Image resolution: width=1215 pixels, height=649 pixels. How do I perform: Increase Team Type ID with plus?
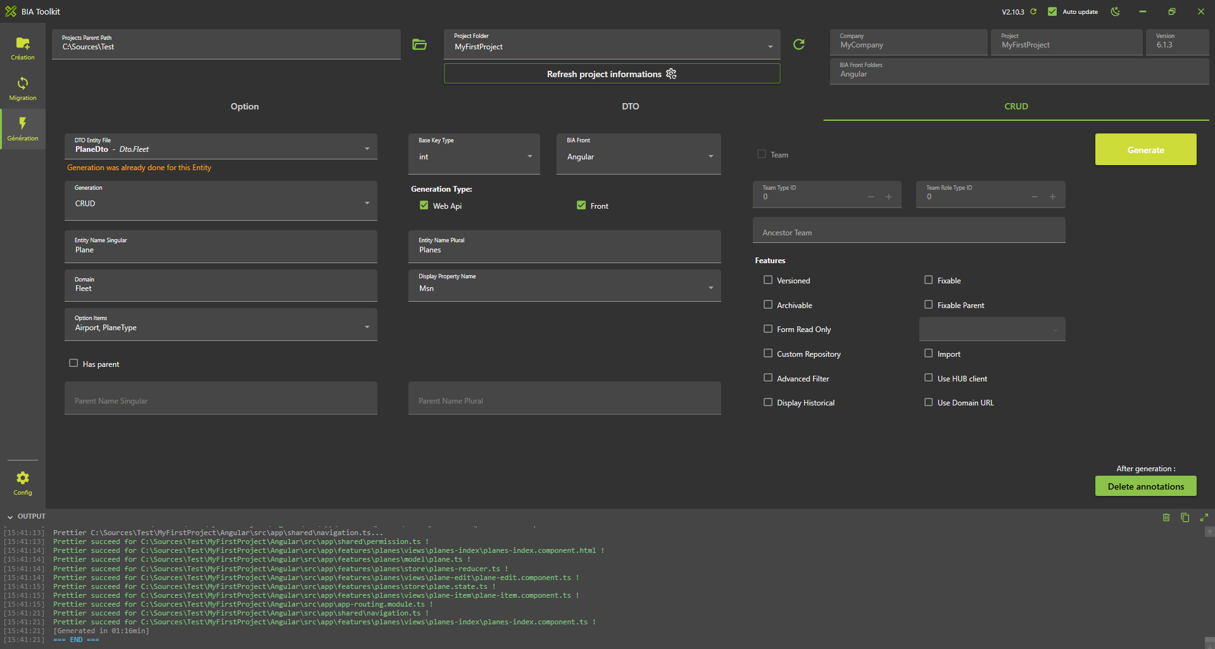coord(889,197)
